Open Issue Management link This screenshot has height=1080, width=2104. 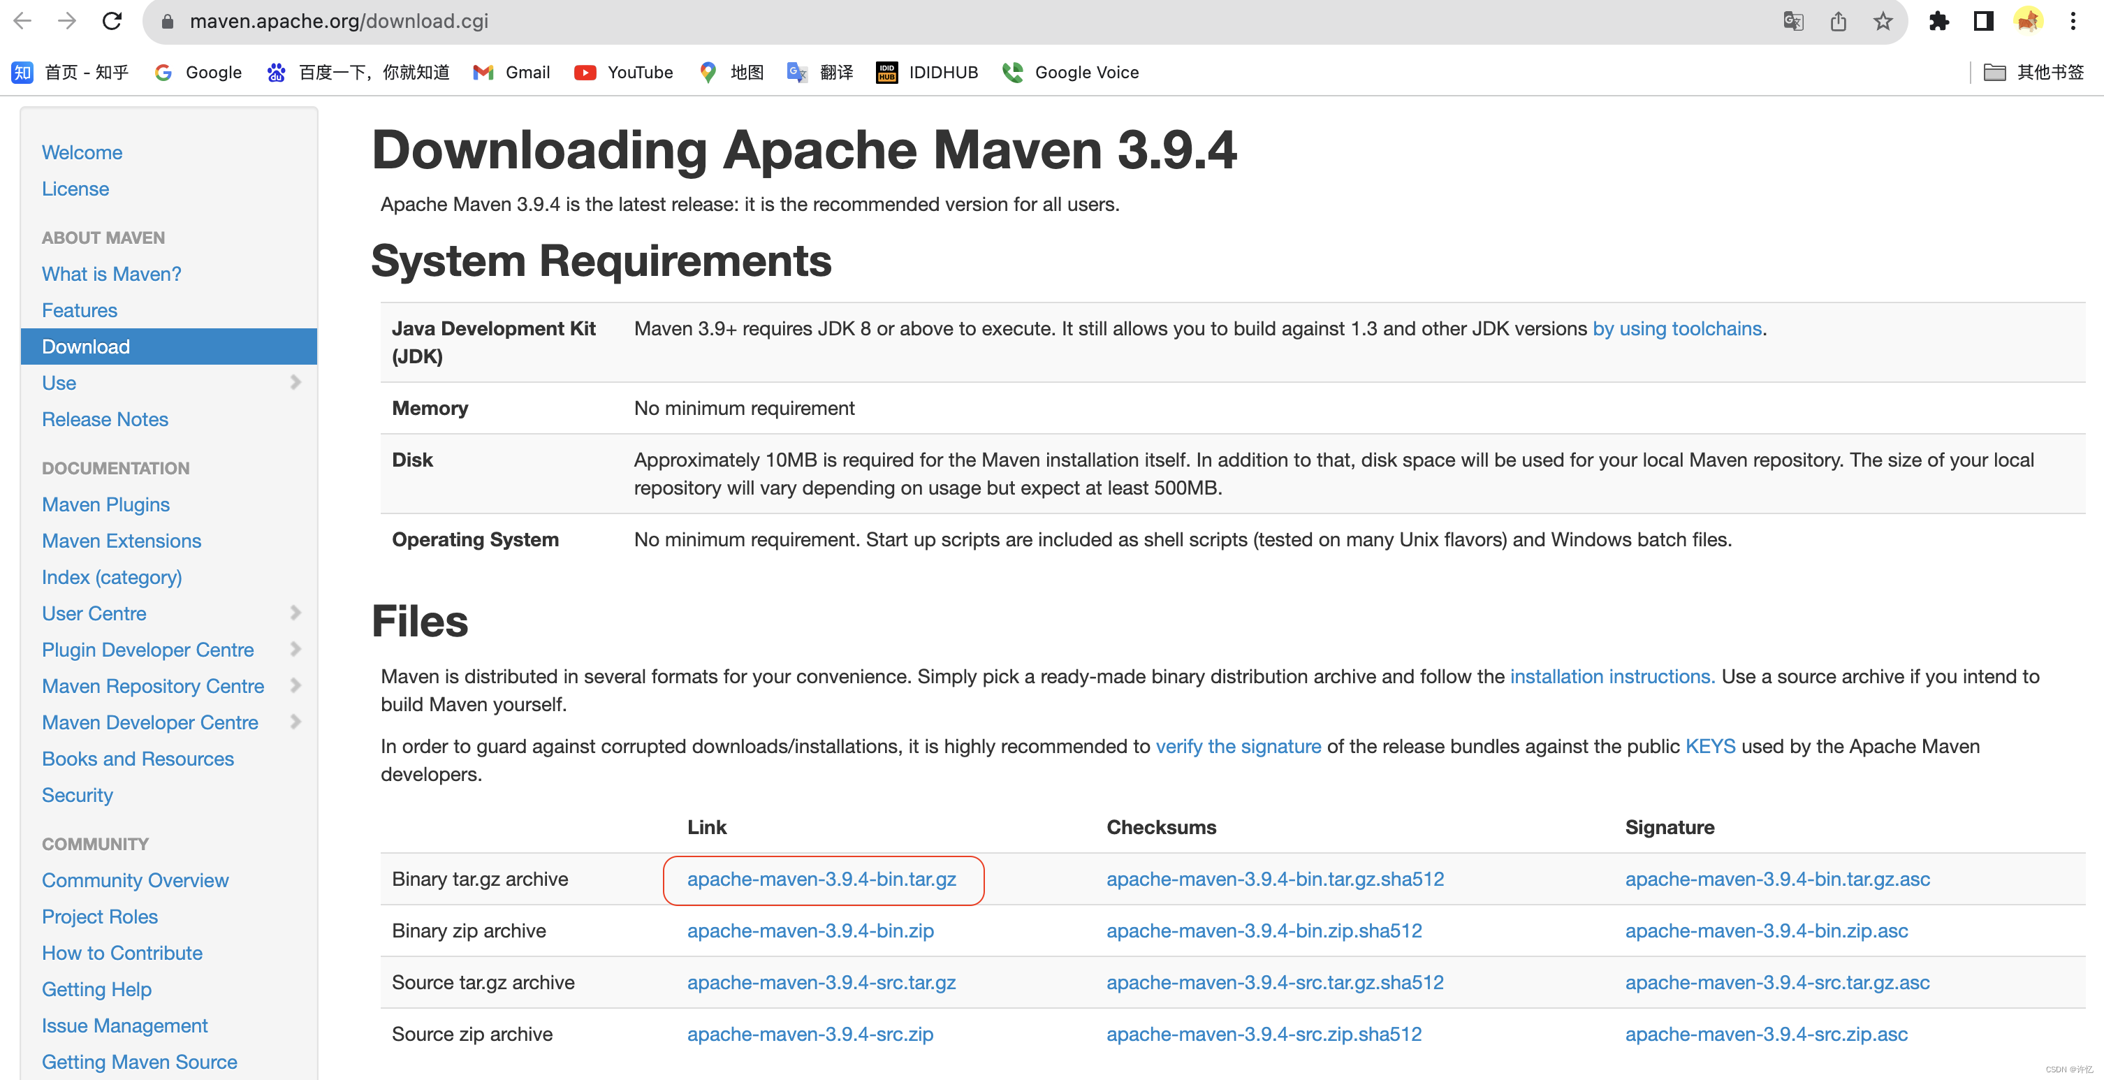pos(124,1026)
